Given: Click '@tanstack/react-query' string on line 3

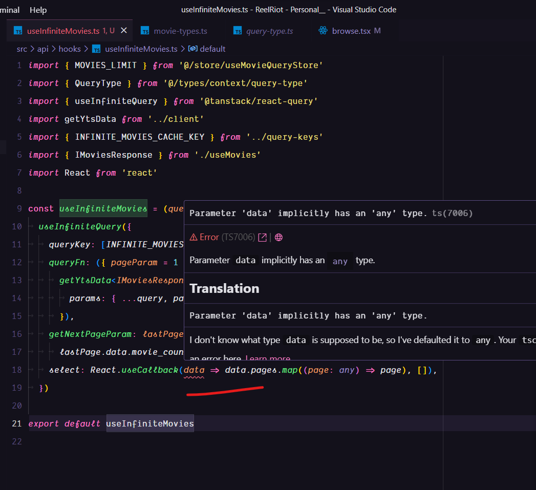Looking at the screenshot, I should click(x=259, y=101).
